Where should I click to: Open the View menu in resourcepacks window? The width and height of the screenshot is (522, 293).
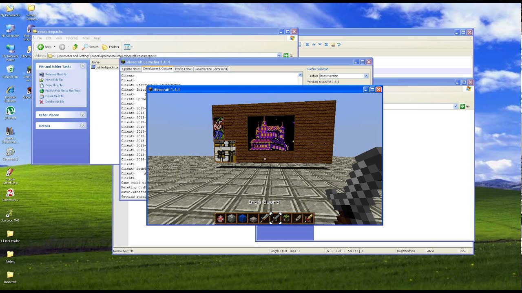(58, 38)
